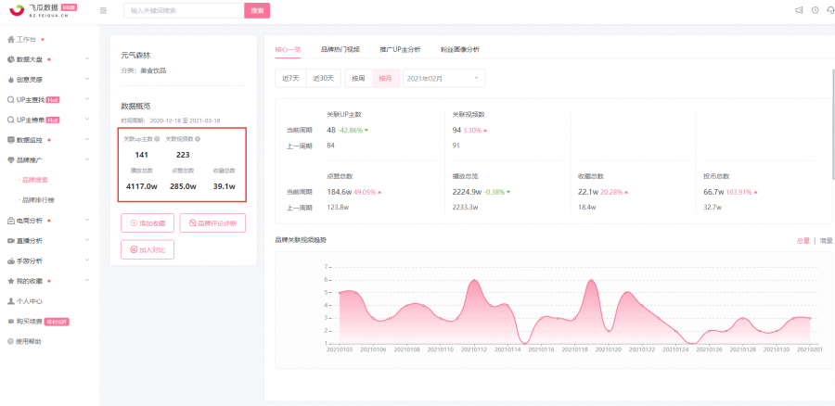Click the 添加收藏 button
The width and height of the screenshot is (835, 406).
[x=148, y=223]
